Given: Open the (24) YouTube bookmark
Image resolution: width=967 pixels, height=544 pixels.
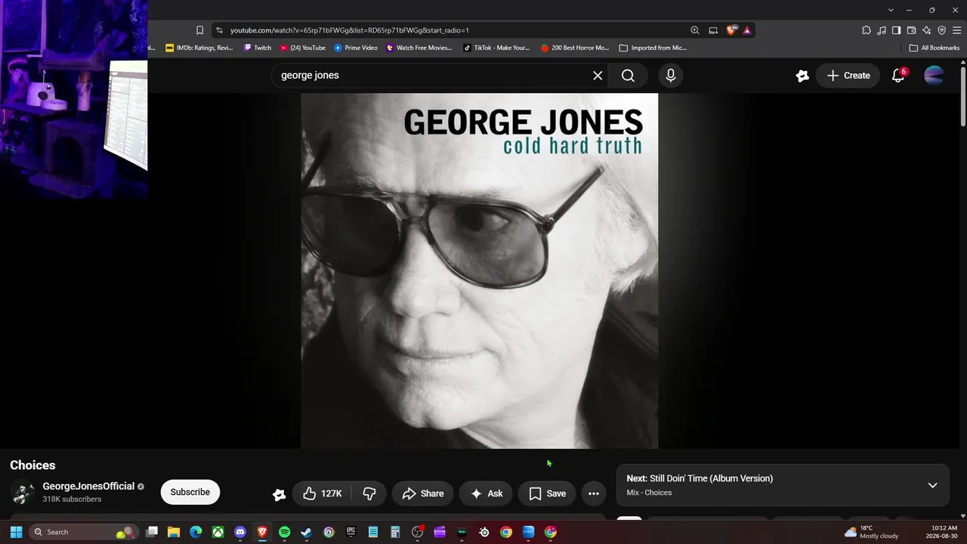Looking at the screenshot, I should (x=303, y=48).
